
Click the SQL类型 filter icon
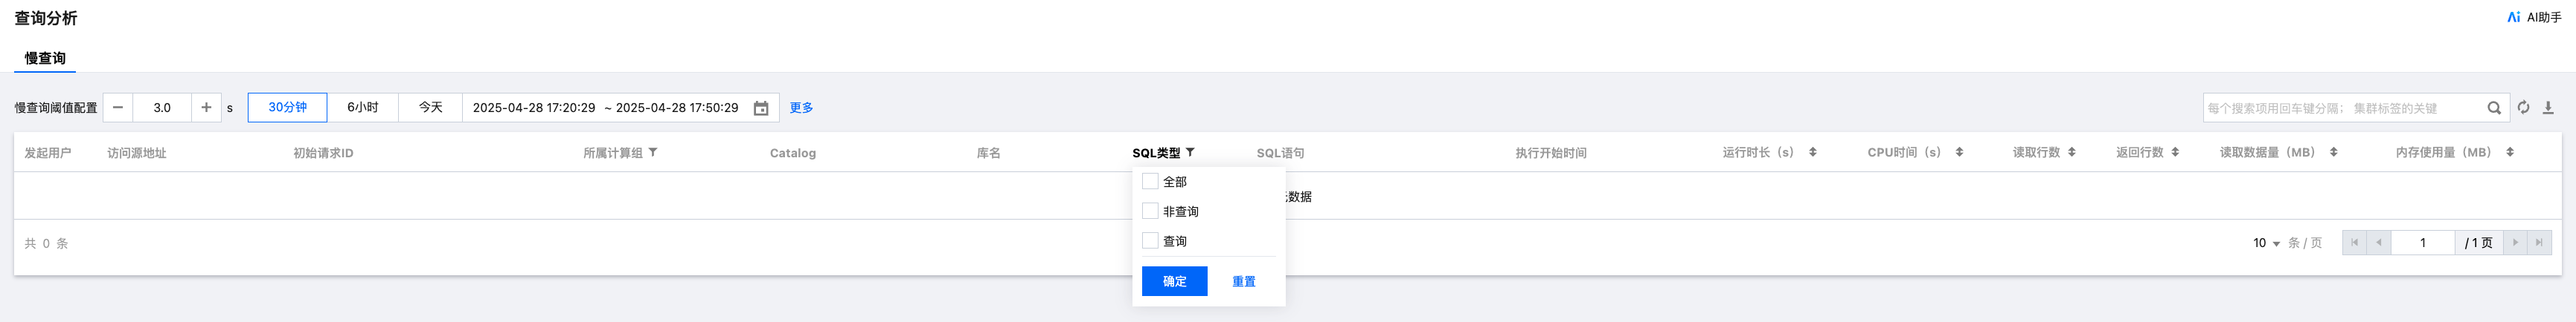(x=1190, y=153)
